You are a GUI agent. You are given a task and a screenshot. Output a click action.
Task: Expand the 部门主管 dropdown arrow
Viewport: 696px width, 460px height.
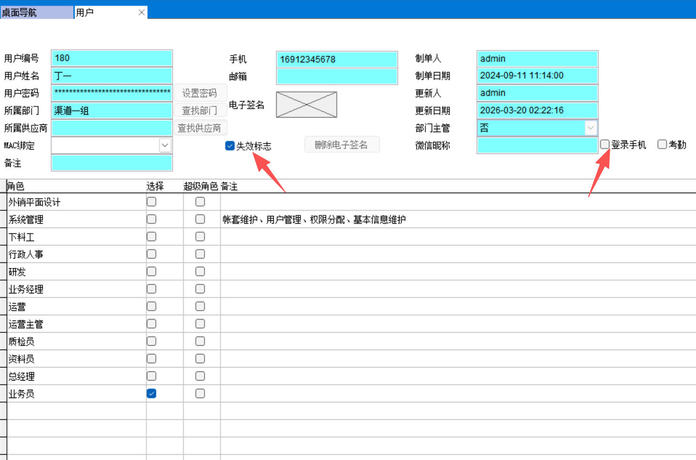tap(590, 128)
